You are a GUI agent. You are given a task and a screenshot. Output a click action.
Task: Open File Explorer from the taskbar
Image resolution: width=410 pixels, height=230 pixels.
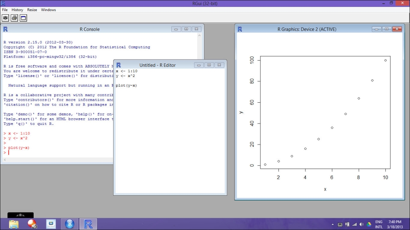(14, 224)
